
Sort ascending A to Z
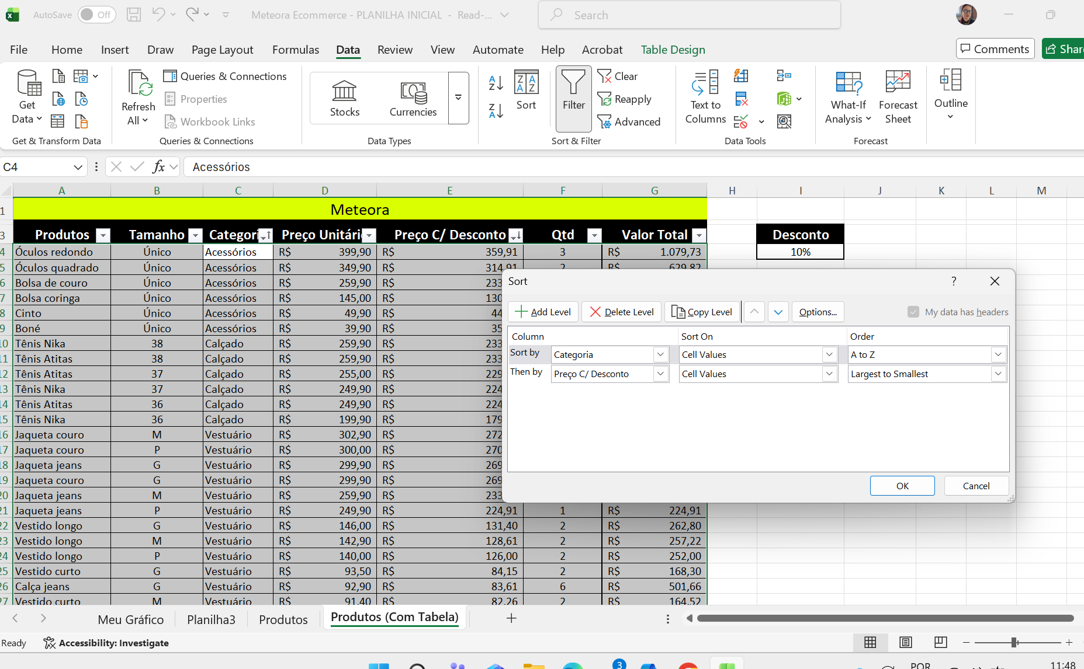[496, 83]
